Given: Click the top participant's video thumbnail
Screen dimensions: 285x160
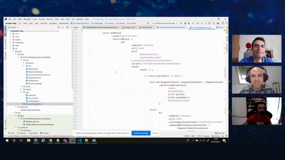Looking at the screenshot, I should point(256,48).
